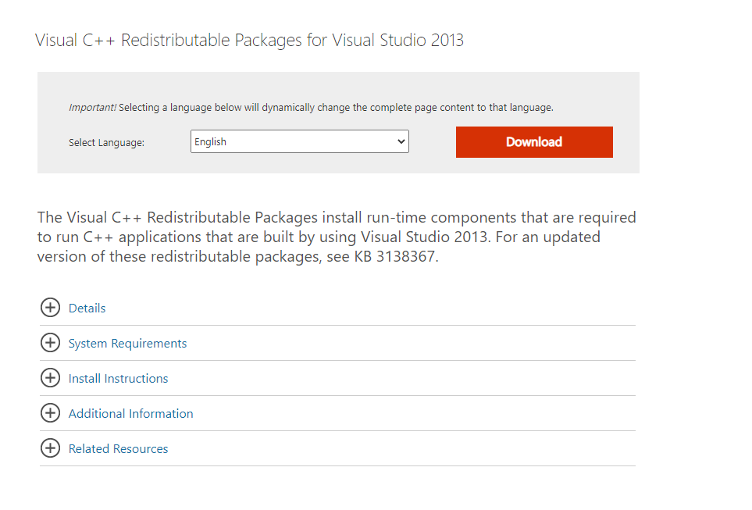This screenshot has height=510, width=752.
Task: Click plus icon beside Install Instructions
Action: (50, 377)
